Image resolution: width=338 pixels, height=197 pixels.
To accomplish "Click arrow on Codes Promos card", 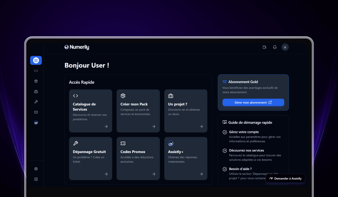I will (x=154, y=174).
